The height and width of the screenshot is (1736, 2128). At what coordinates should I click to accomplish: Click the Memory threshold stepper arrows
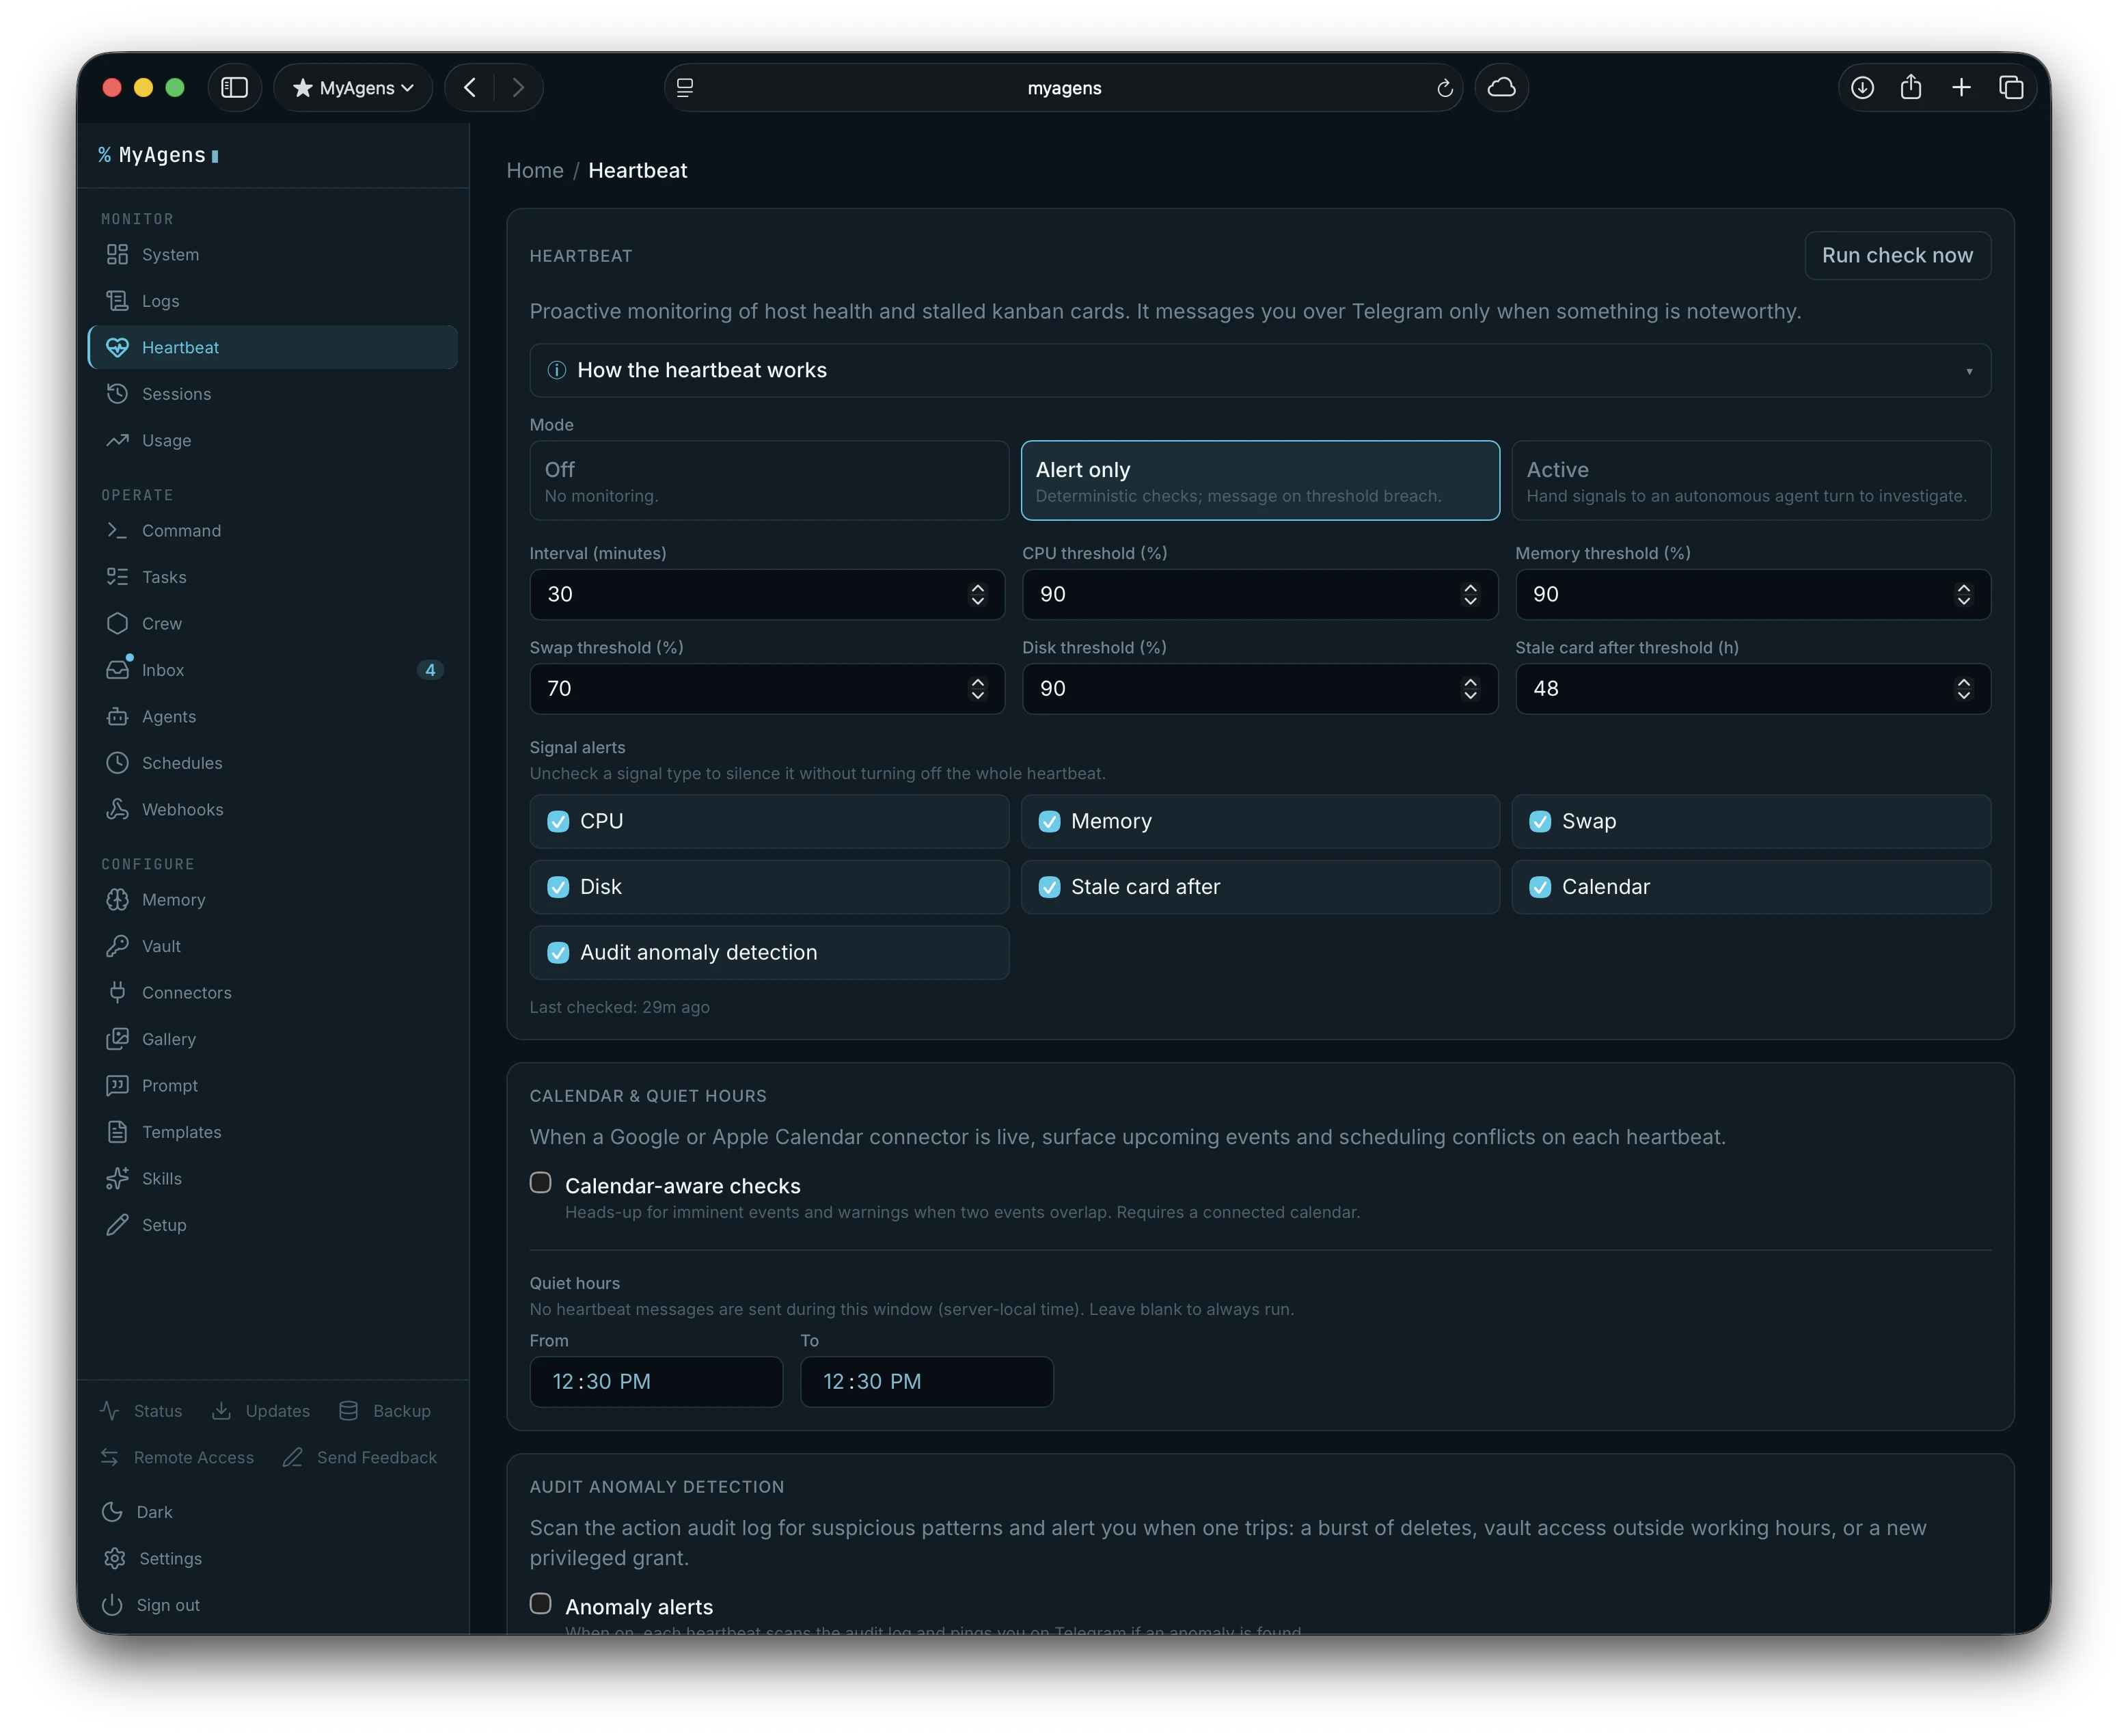click(1963, 595)
